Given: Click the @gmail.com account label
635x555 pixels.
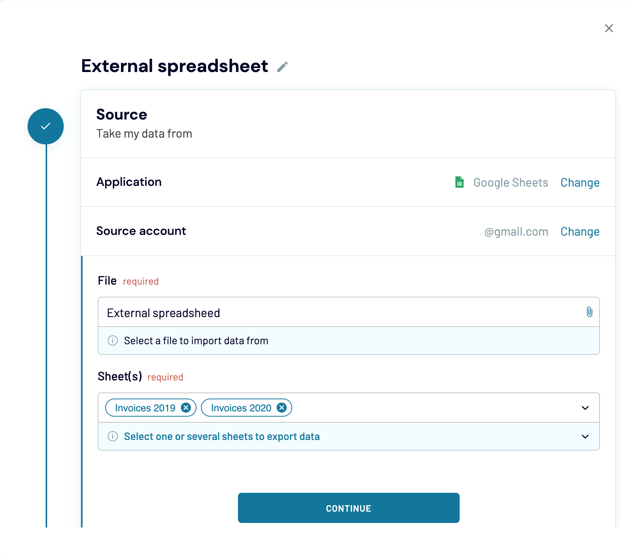Looking at the screenshot, I should coord(516,232).
